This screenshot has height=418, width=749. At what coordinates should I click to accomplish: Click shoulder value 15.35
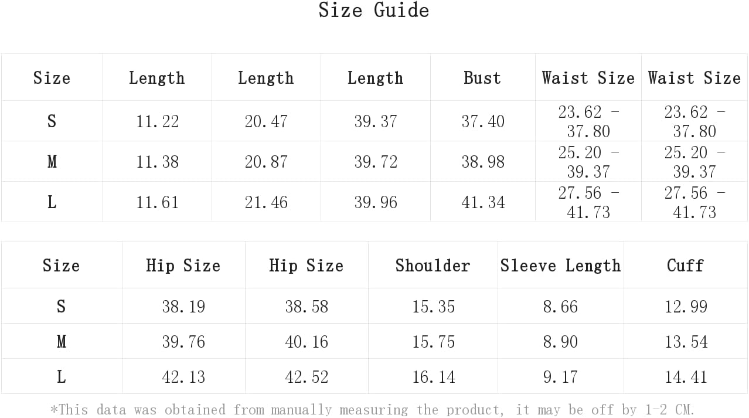click(x=433, y=307)
